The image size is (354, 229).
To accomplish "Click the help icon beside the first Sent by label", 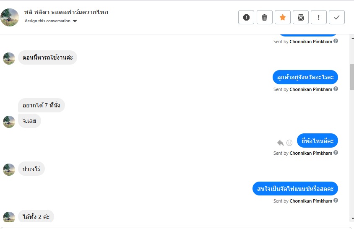I will click(336, 41).
